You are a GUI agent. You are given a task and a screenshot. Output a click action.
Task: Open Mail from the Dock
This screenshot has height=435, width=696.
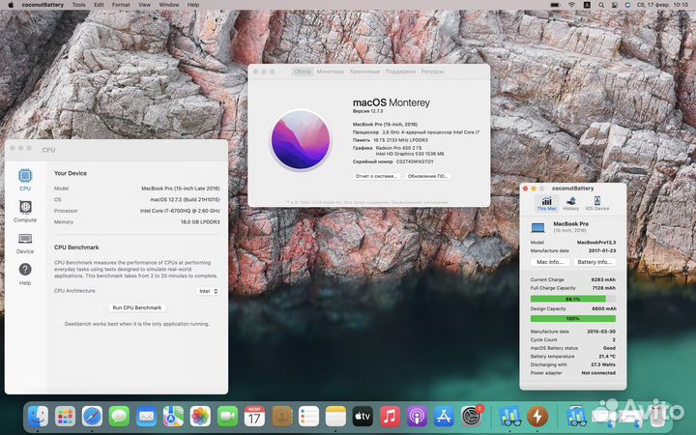147,417
